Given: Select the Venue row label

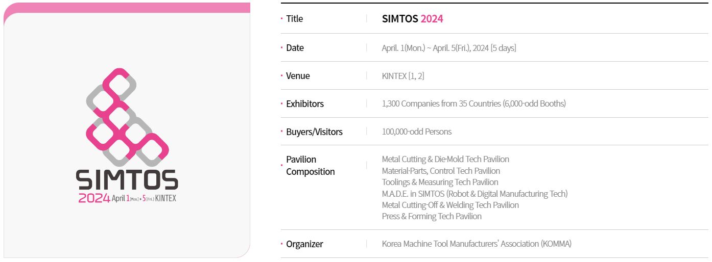Looking at the screenshot, I should 298,76.
